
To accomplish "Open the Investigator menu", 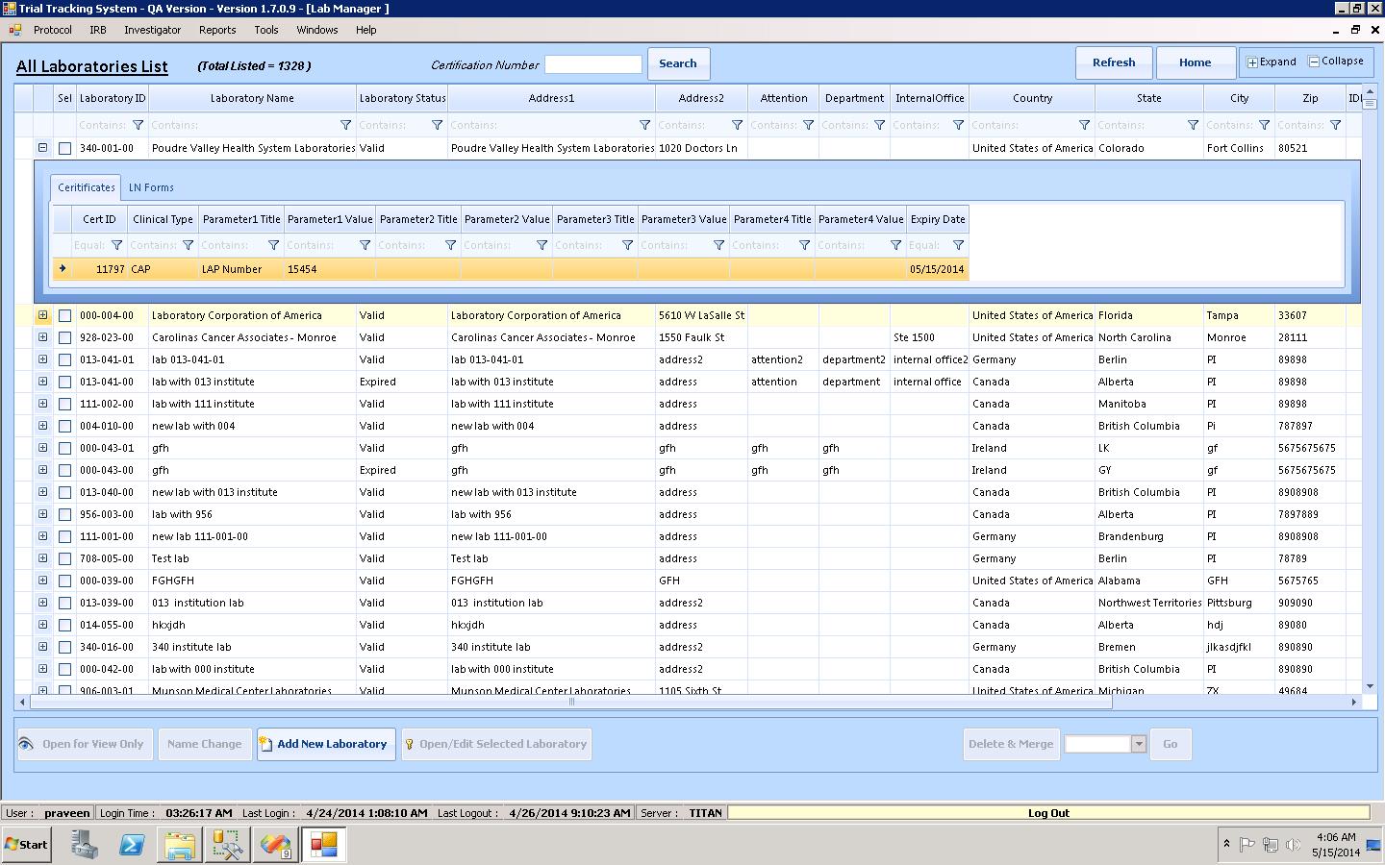I will pos(152,30).
